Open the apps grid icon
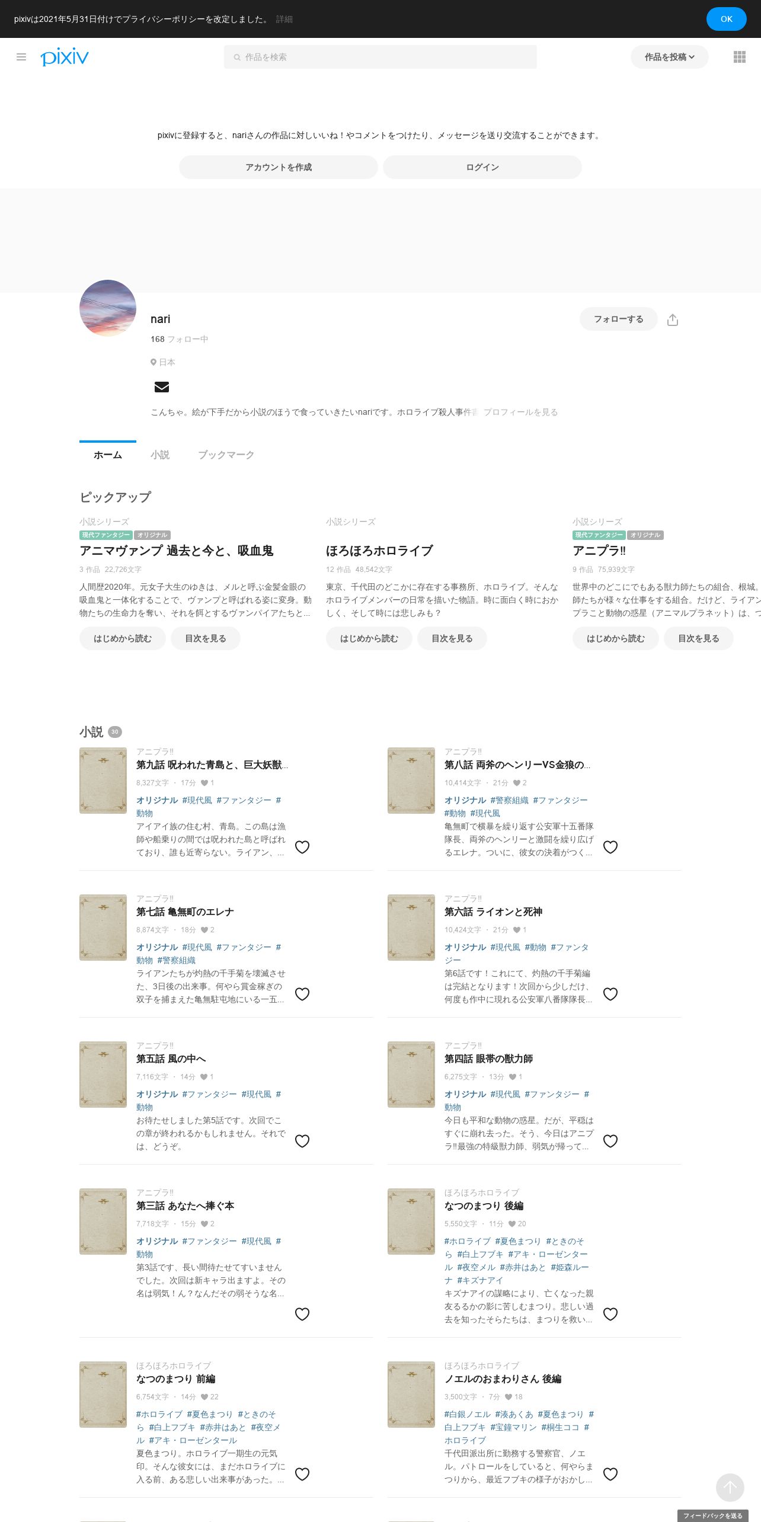Viewport: 761px width, 1522px height. click(x=740, y=57)
